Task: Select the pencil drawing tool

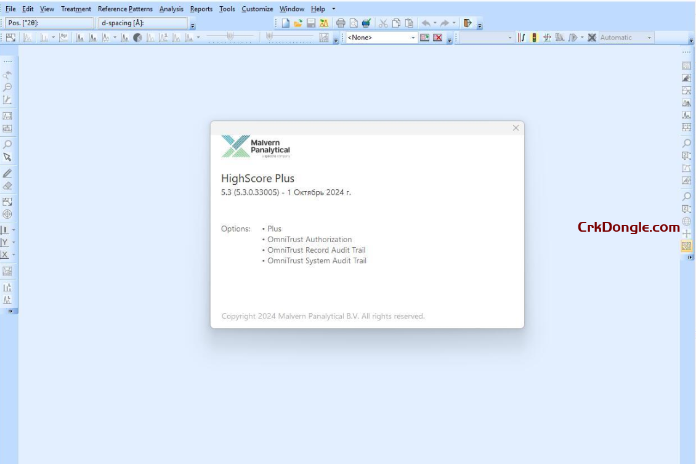Action: (x=7, y=173)
